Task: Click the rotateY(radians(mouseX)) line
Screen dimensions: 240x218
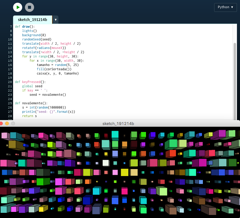Action: pyautogui.click(x=44, y=48)
